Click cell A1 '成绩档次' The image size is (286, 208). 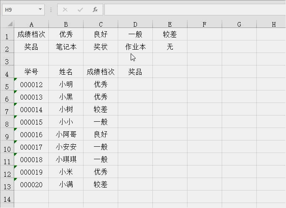point(31,34)
